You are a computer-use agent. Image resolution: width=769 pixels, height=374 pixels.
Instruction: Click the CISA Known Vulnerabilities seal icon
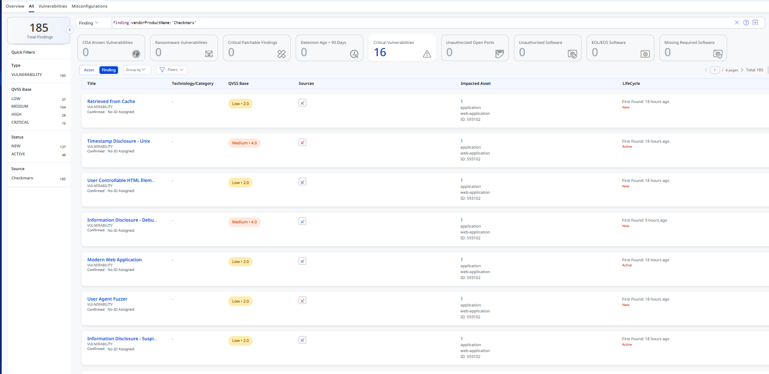(136, 54)
